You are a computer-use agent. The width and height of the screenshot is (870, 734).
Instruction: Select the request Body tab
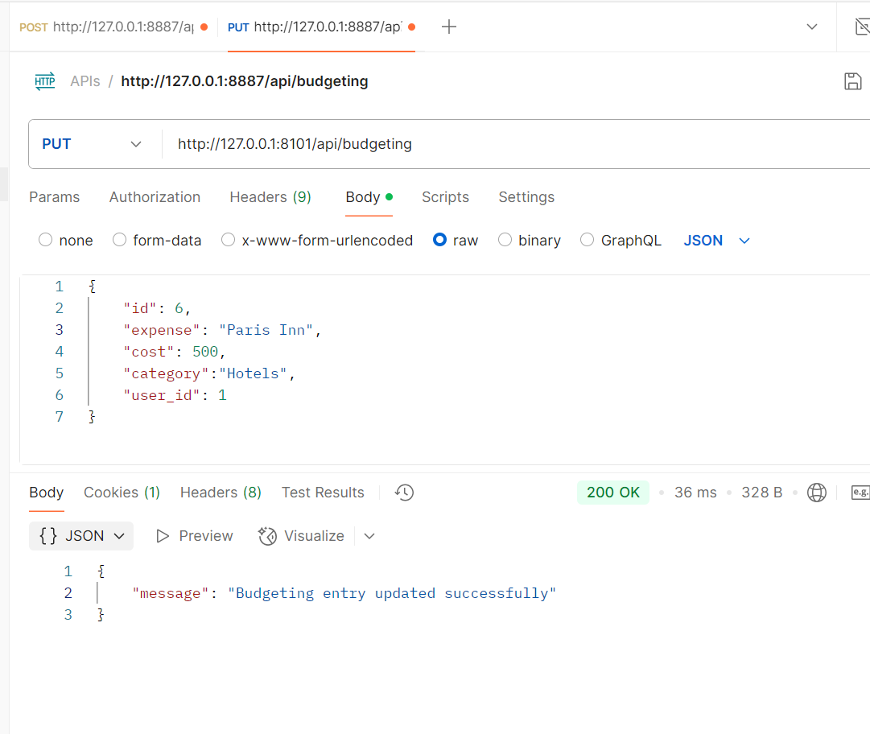369,197
